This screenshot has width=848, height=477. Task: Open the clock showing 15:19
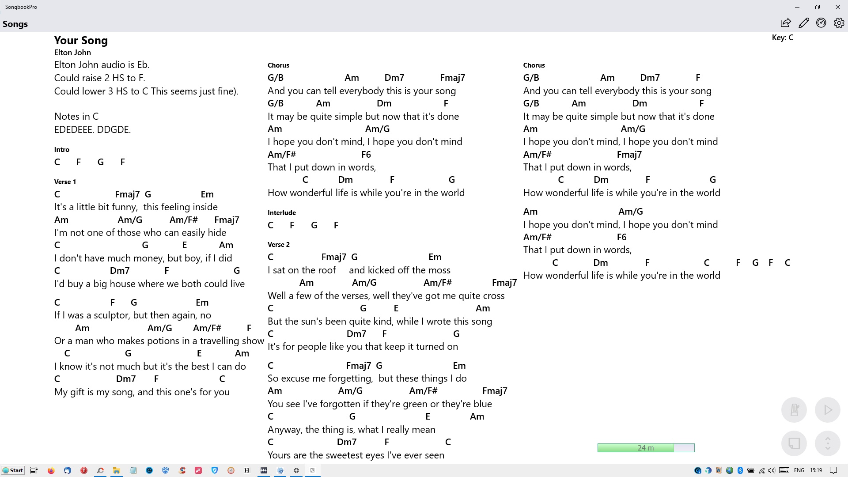coord(816,470)
